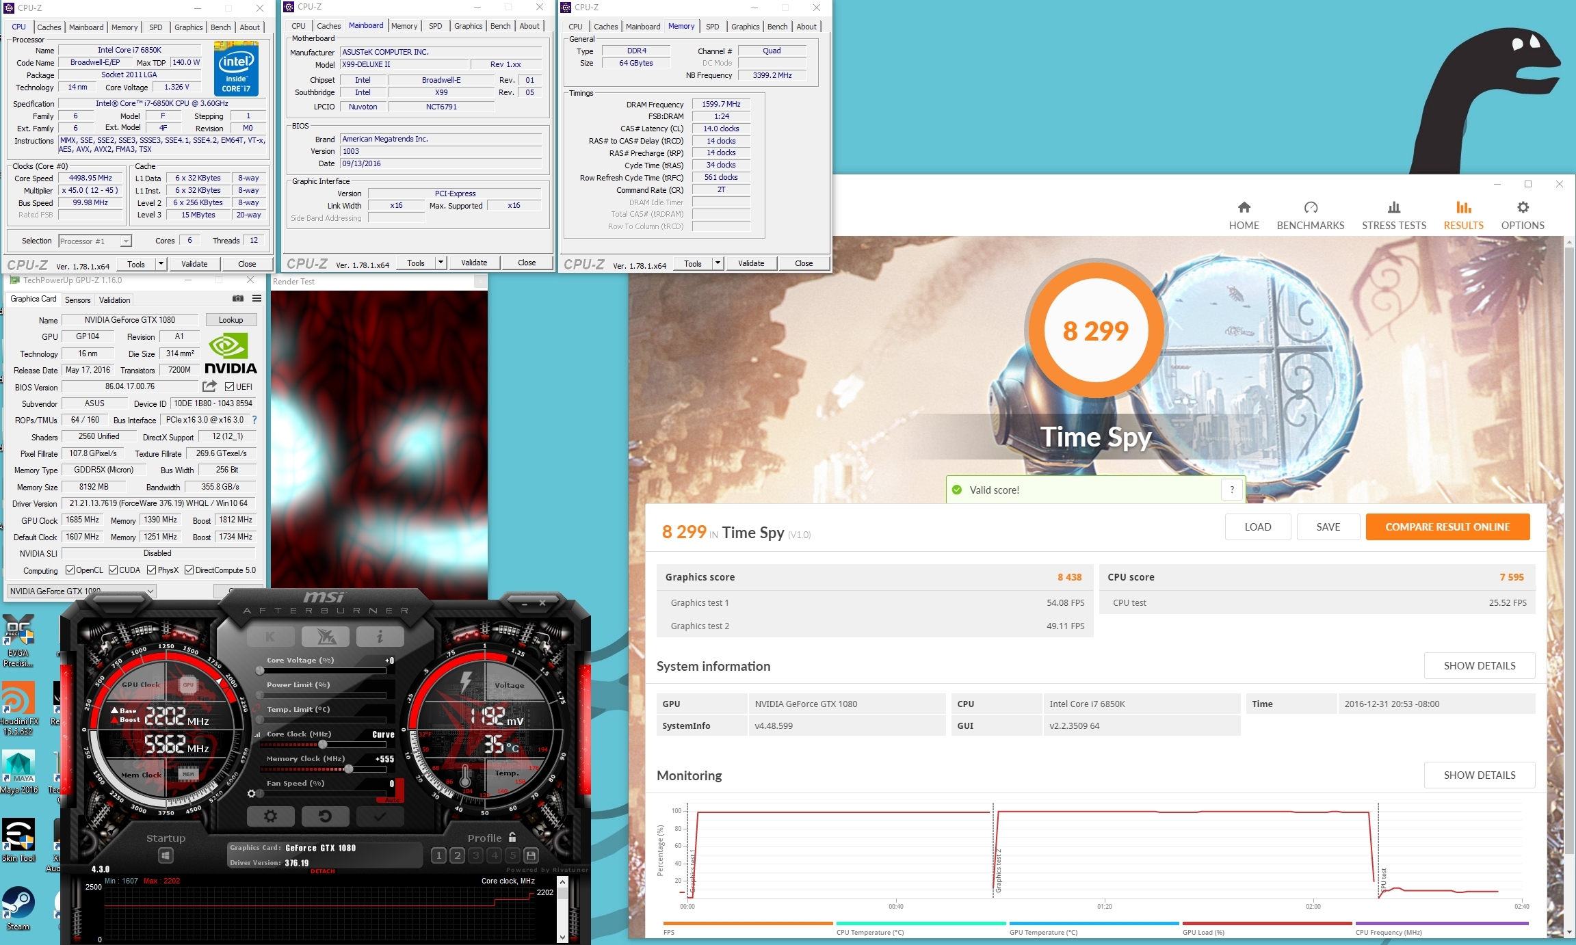Toggle OpenCL checkbox in GPU-Z
The width and height of the screenshot is (1576, 945).
click(x=70, y=570)
